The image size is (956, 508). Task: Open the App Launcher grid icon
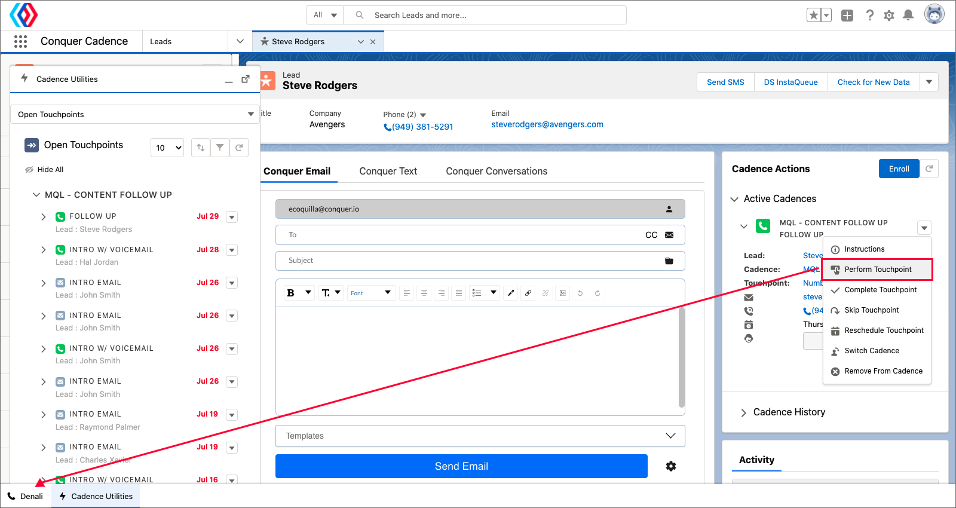click(20, 41)
